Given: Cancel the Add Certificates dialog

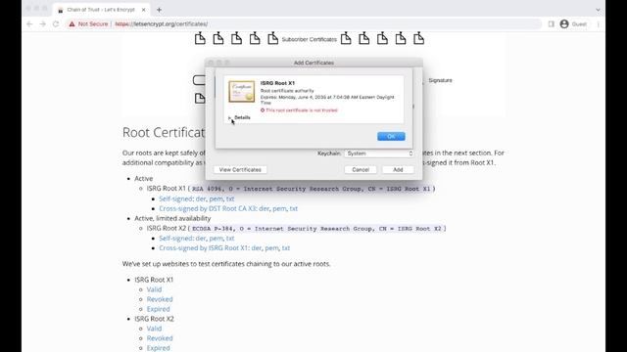Looking at the screenshot, I should tap(361, 169).
